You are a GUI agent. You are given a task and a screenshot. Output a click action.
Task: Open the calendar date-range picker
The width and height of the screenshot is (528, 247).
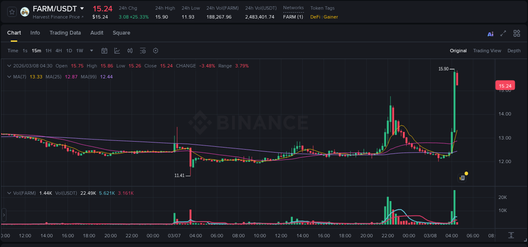pos(104,51)
